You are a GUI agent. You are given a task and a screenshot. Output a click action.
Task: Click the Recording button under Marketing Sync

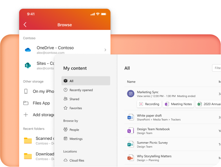pos(149,104)
